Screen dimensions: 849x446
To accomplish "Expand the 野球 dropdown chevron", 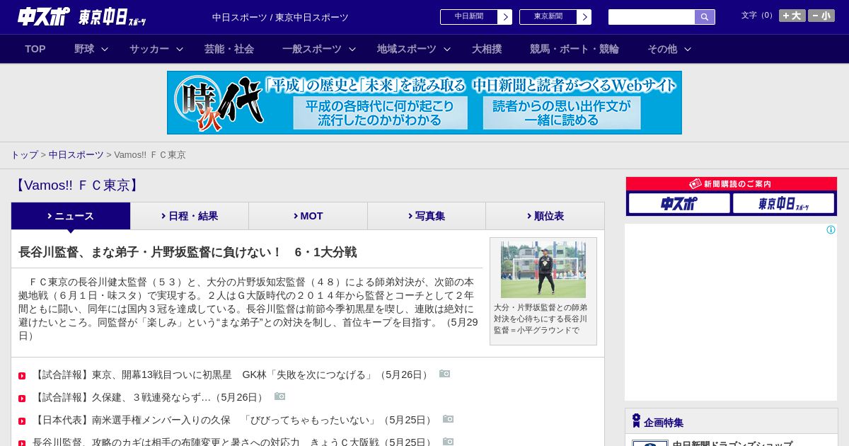I will (x=105, y=49).
